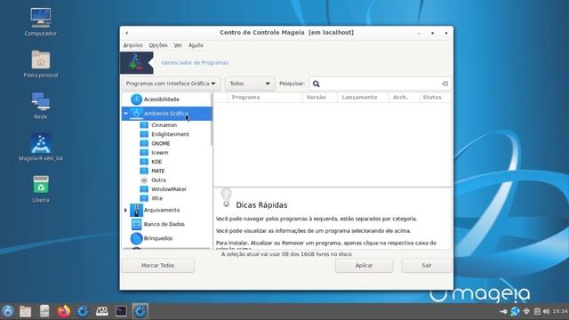Click the network globe tray icon
Image resolution: width=569 pixels, height=320 pixels.
[515, 311]
